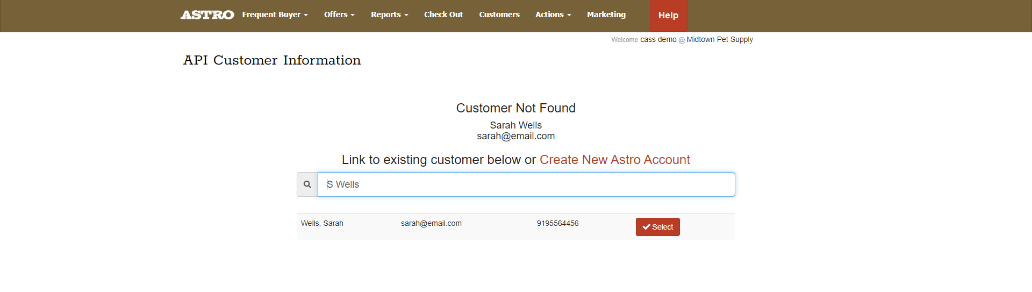Expand the Actions dropdown
Viewport: 1032px width, 292px height.
553,15
